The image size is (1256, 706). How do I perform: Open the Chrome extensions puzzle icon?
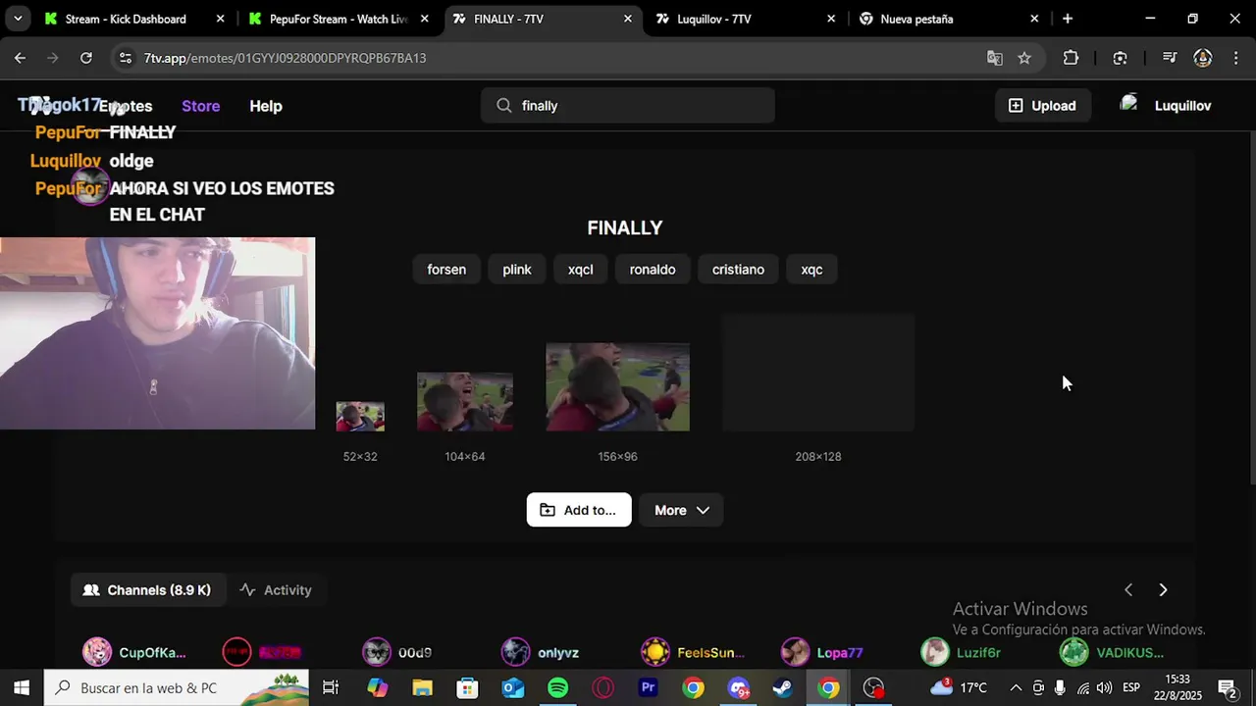(1071, 58)
